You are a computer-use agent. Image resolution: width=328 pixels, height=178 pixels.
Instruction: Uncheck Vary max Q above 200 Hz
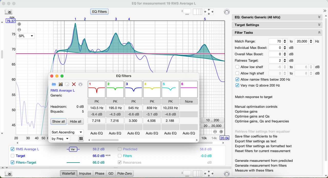point(237,85)
